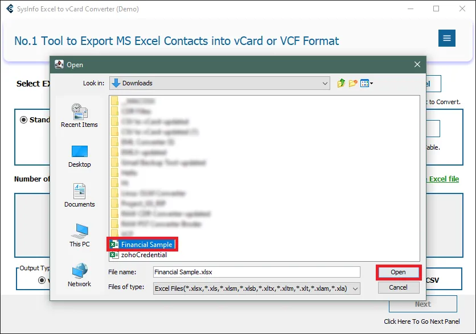This screenshot has width=476, height=334.
Task: Click the File name input field
Action: (x=257, y=272)
